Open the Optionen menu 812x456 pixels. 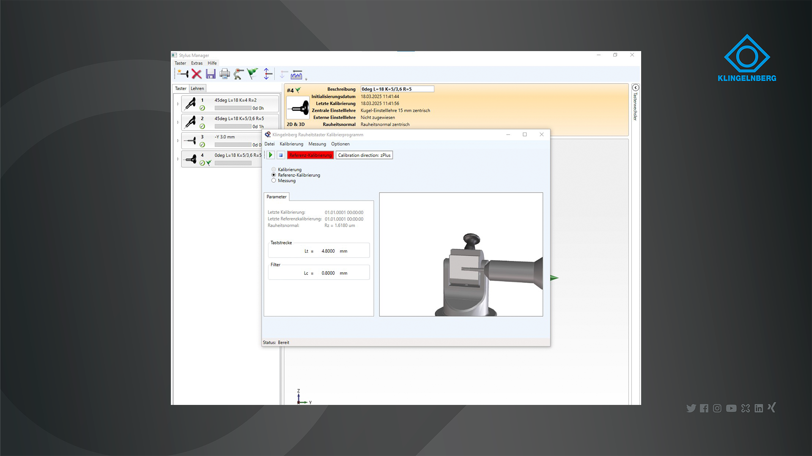340,144
